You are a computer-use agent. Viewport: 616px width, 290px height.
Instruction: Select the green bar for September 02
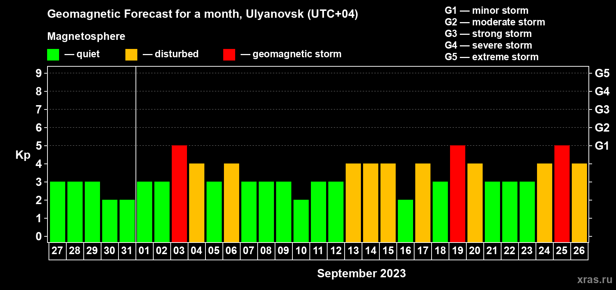(162, 212)
